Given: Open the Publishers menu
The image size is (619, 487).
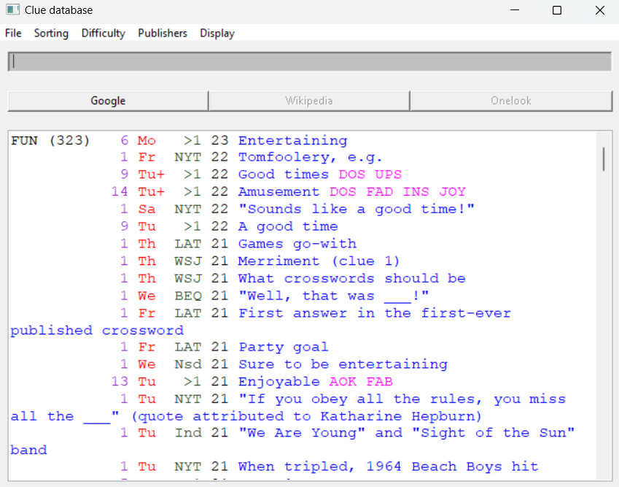Looking at the screenshot, I should [162, 33].
